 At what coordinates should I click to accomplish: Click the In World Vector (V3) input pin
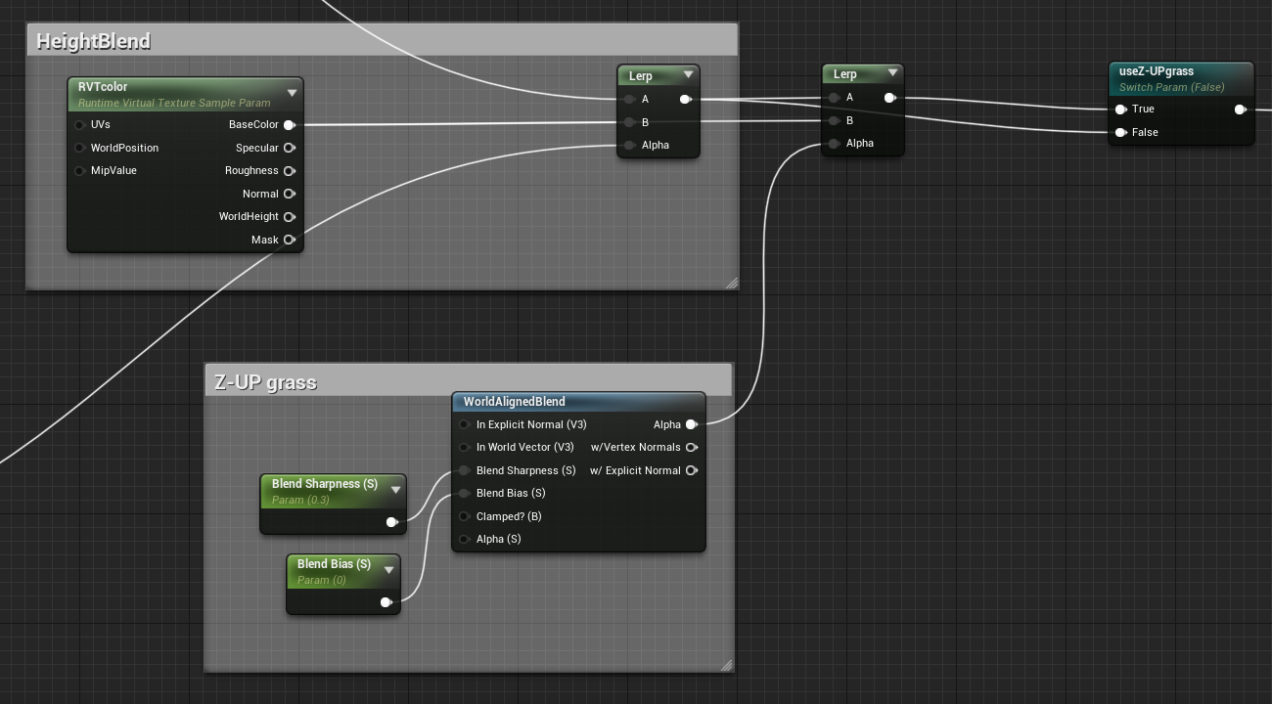pos(465,447)
